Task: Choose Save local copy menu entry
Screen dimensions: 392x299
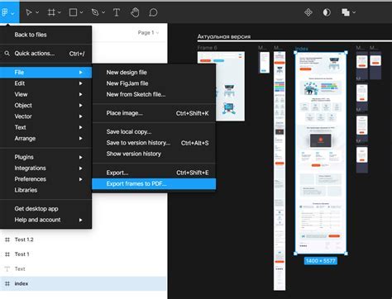Action: (154, 131)
